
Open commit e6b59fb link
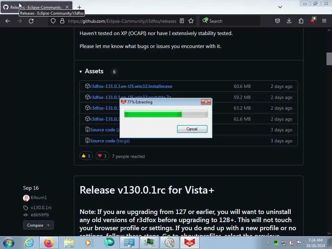(x=40, y=215)
